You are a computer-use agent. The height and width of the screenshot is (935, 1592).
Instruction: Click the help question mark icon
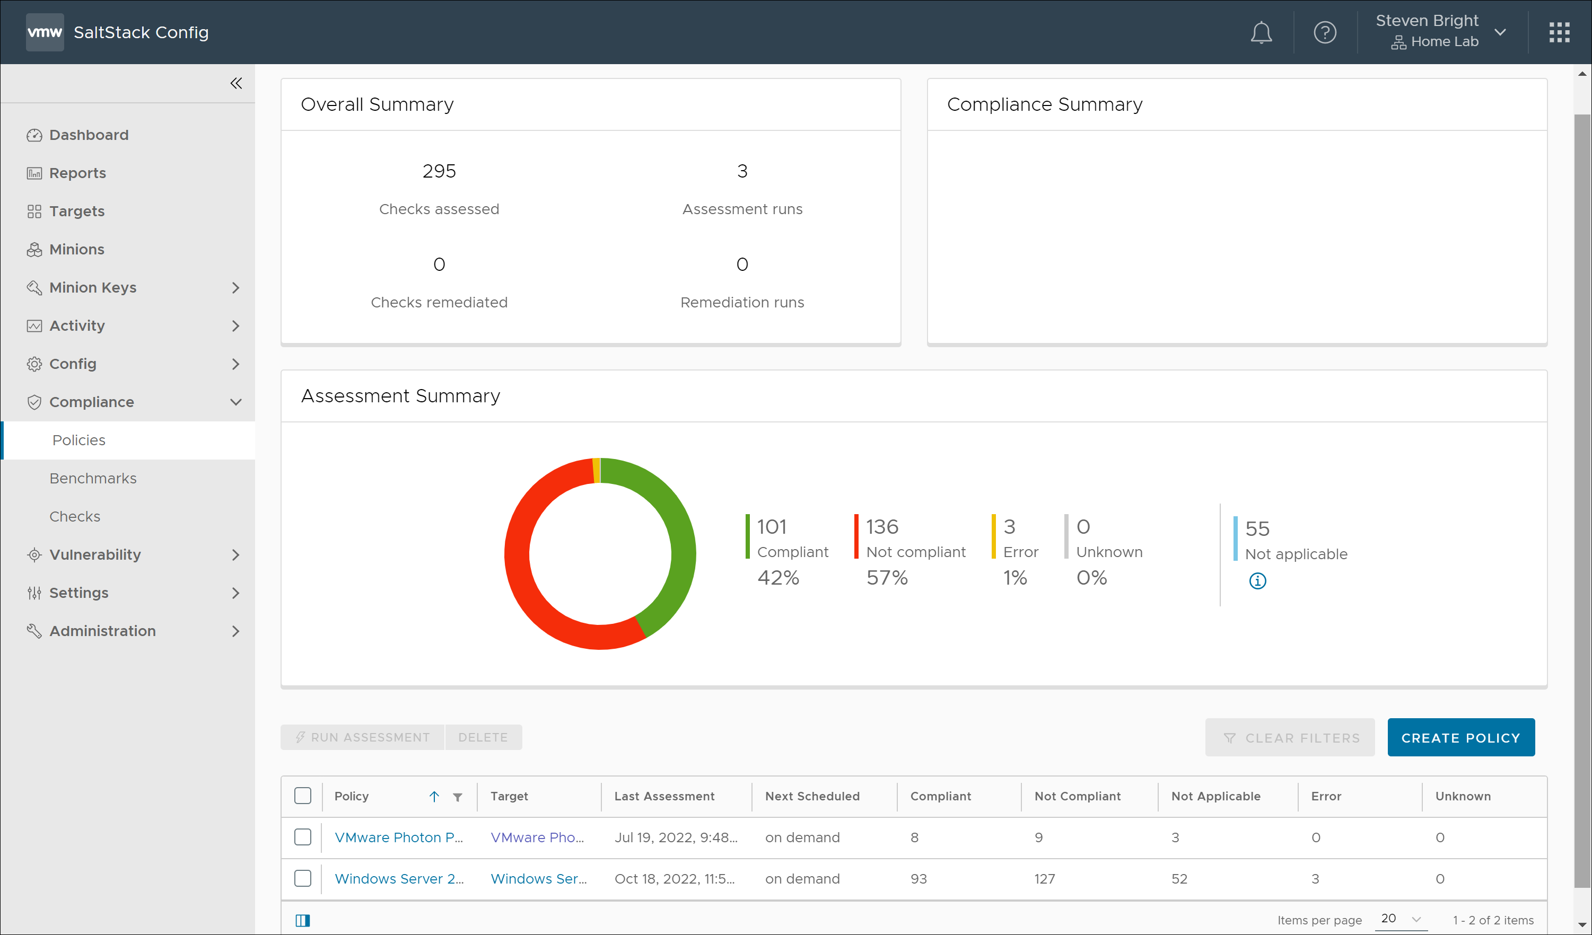click(1325, 32)
